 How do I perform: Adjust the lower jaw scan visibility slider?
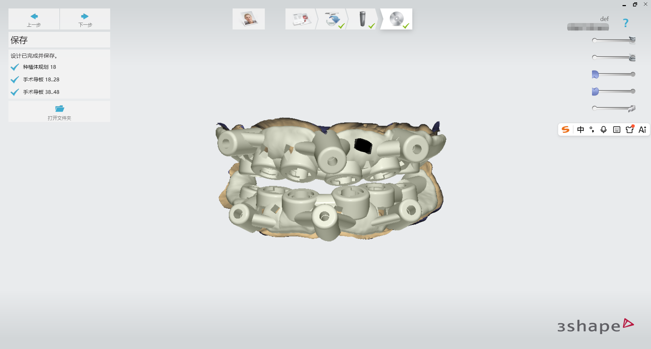point(613,57)
